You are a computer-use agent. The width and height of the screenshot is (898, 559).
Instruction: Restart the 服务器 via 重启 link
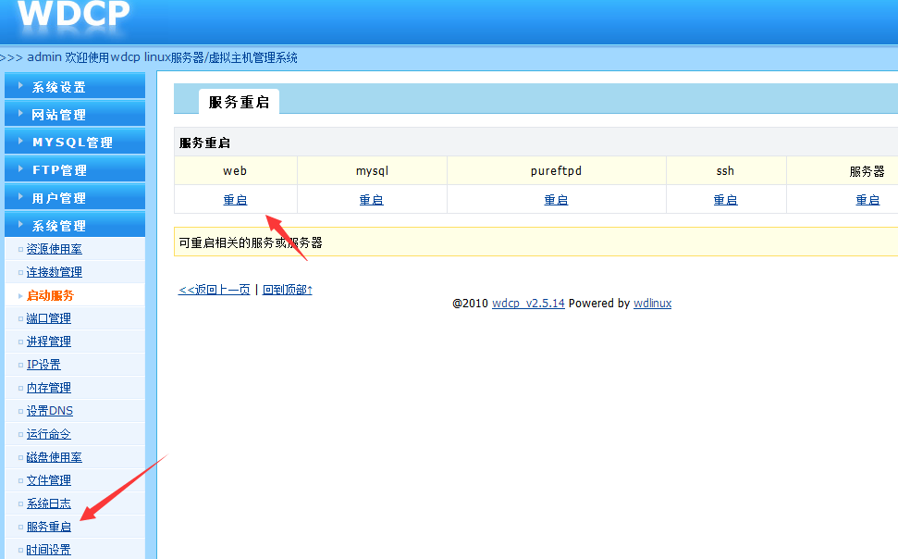pyautogui.click(x=867, y=200)
